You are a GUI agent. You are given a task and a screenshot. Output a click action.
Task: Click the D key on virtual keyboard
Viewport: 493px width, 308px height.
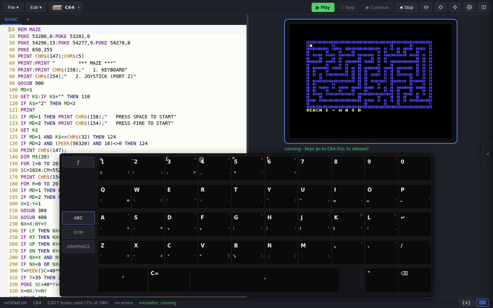click(x=181, y=224)
